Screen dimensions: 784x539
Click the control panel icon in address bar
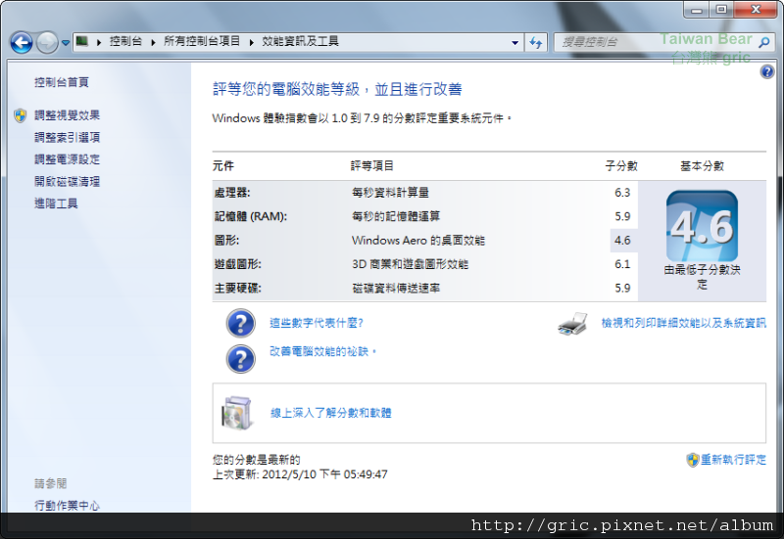click(x=82, y=41)
